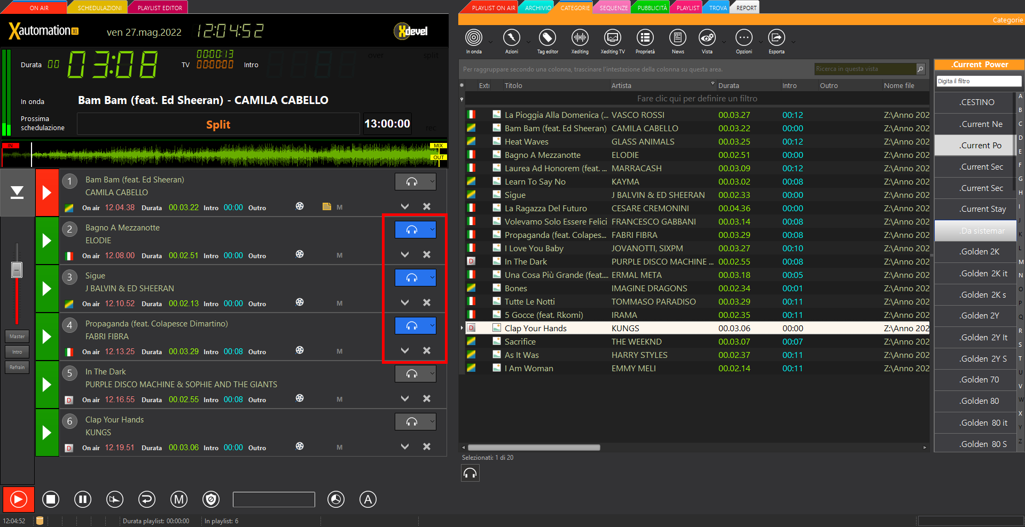Play Sigue using its green play button
This screenshot has height=527, width=1025.
[x=47, y=289]
